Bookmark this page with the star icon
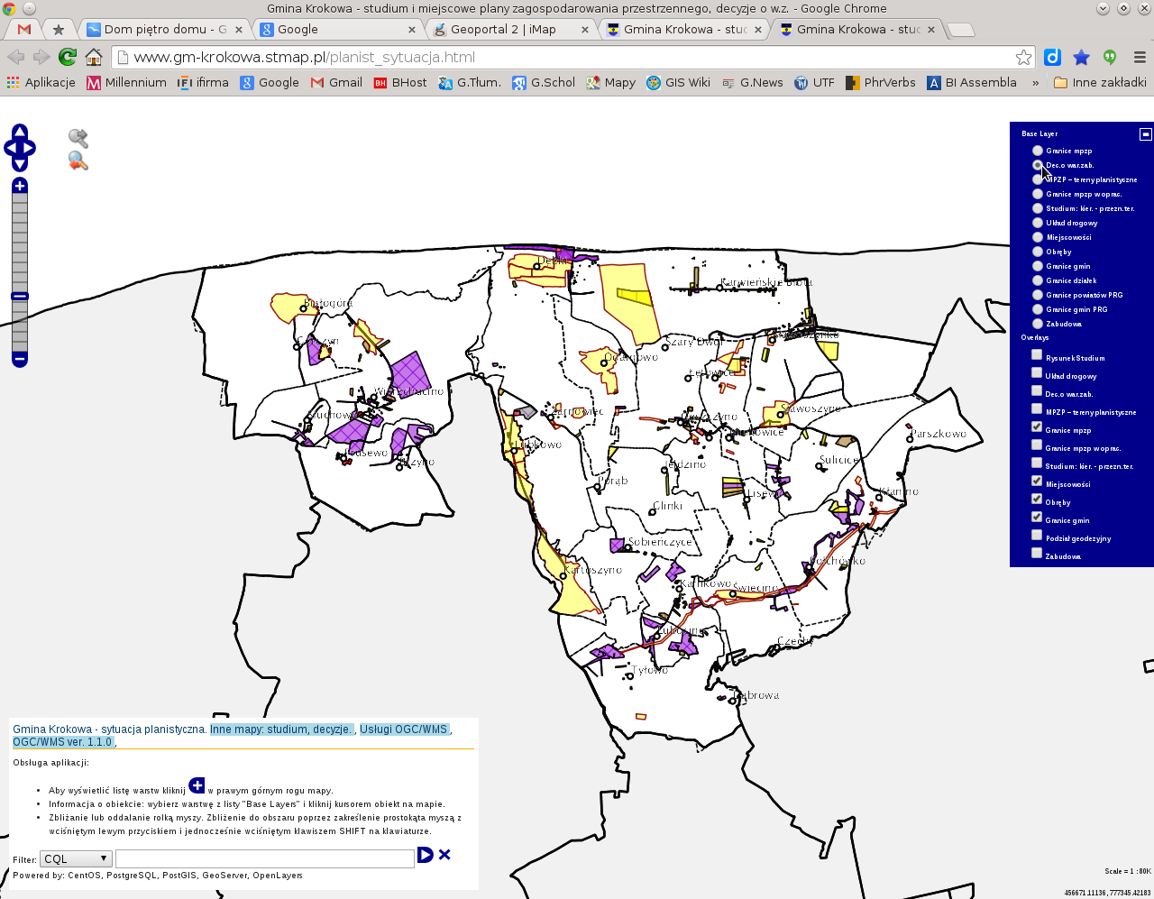This screenshot has height=899, width=1154. (x=1024, y=58)
